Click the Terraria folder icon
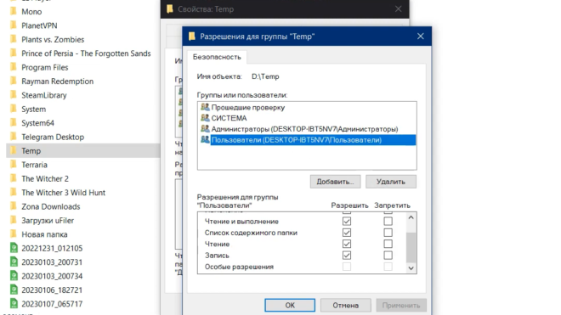Screen dimensions: 561x315 point(14,165)
